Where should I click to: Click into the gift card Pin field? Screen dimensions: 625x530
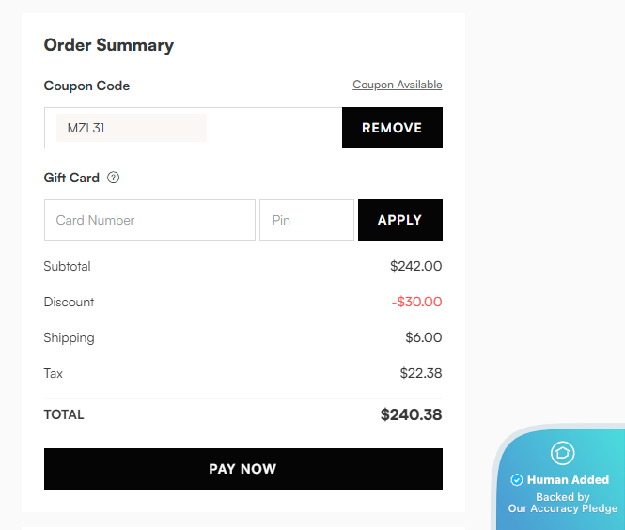point(306,220)
